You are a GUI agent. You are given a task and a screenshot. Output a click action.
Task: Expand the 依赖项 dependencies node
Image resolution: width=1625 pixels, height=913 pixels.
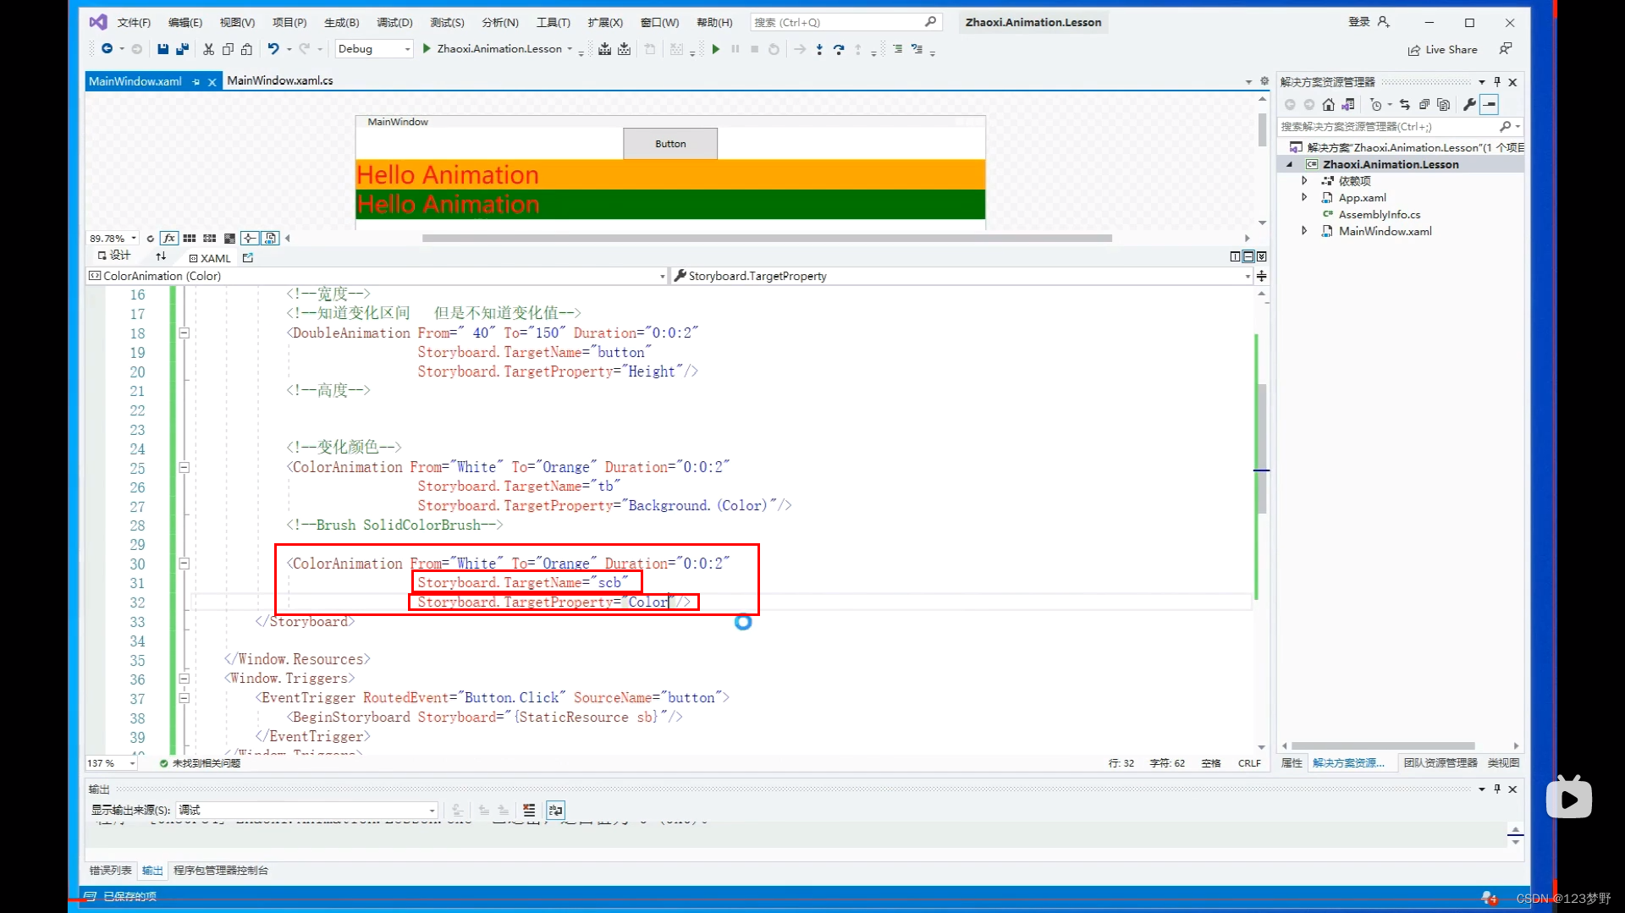click(x=1304, y=181)
